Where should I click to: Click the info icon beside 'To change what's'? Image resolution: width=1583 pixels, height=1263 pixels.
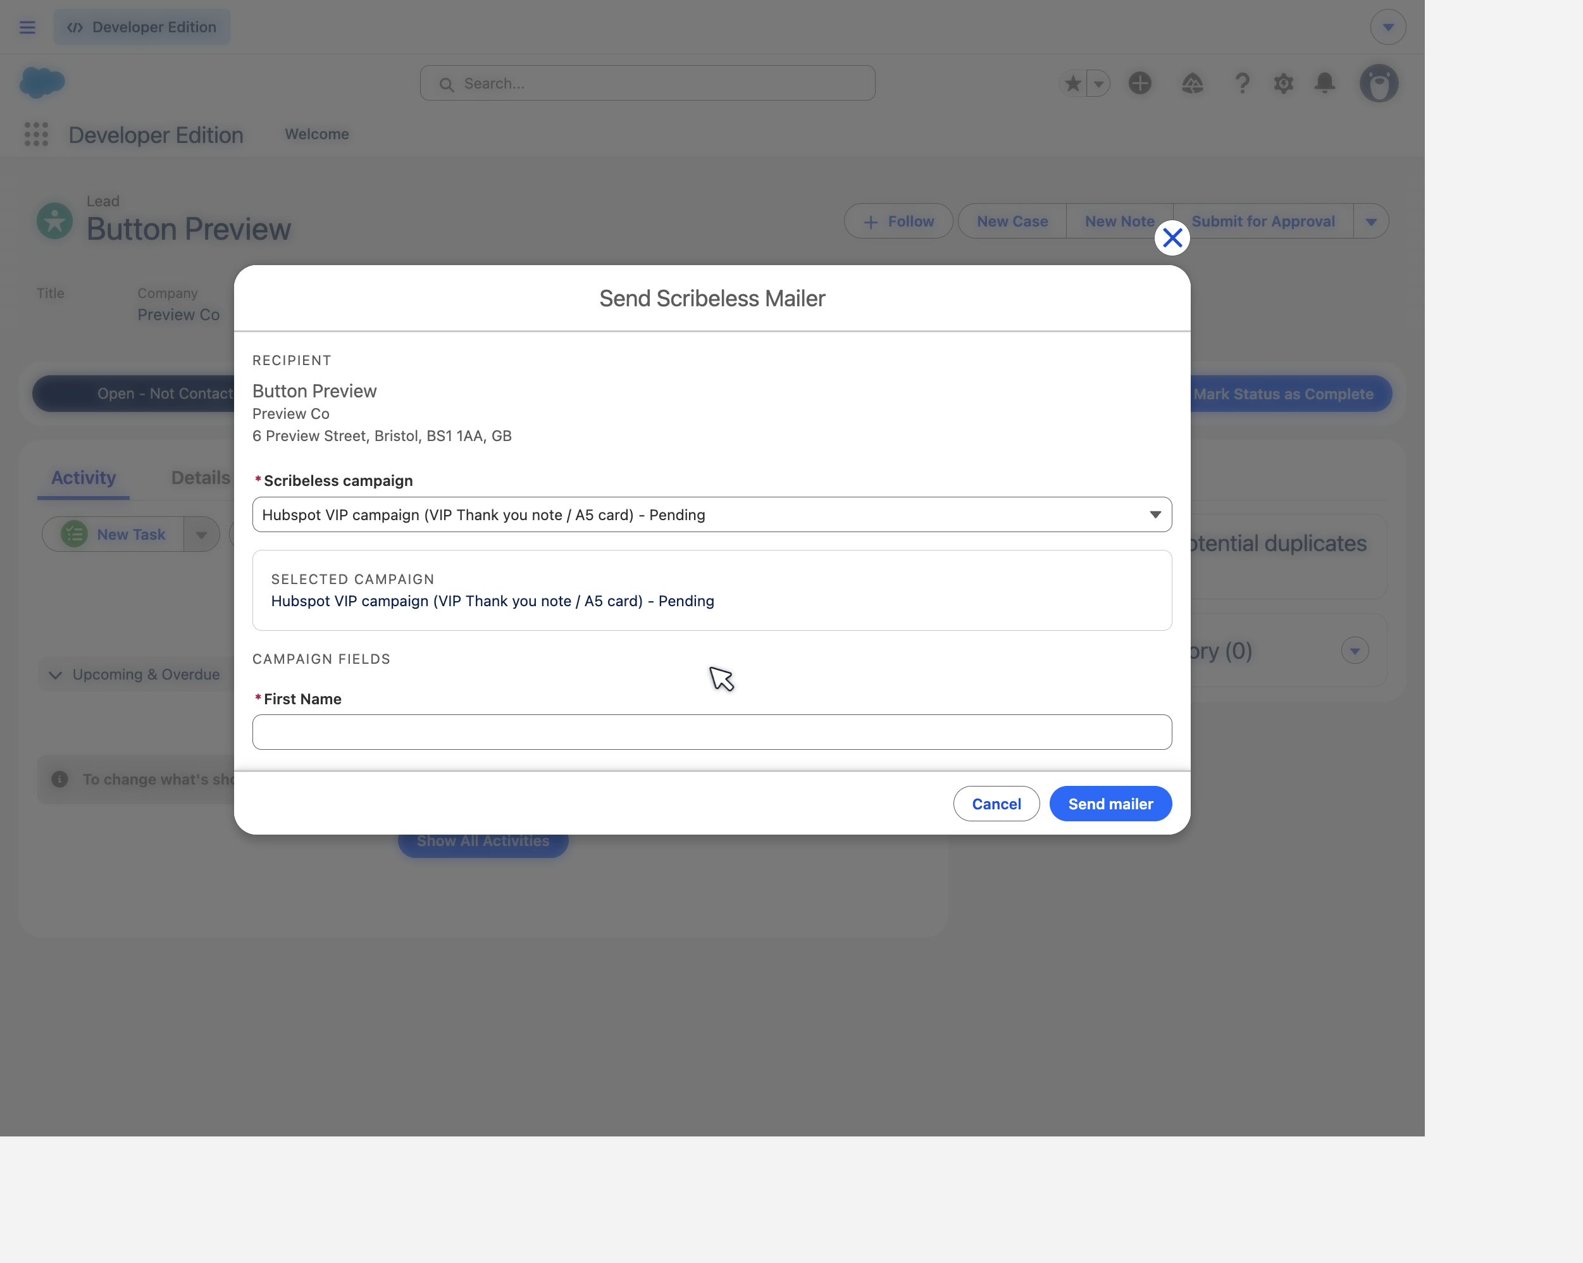[x=60, y=779]
